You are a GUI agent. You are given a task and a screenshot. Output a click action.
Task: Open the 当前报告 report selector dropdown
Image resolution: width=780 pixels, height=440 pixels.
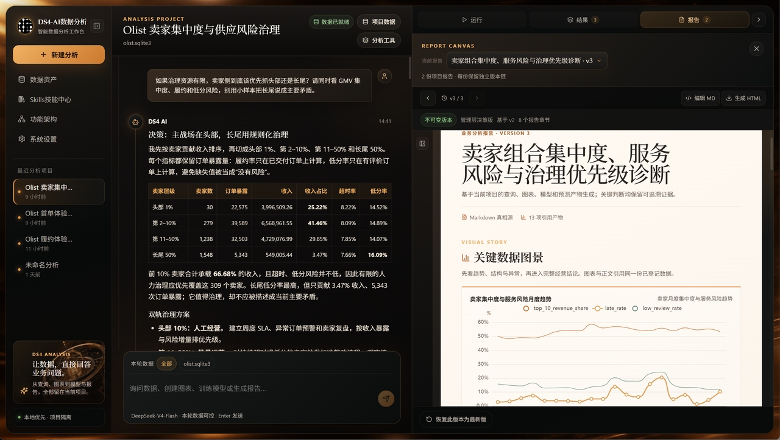pos(526,61)
